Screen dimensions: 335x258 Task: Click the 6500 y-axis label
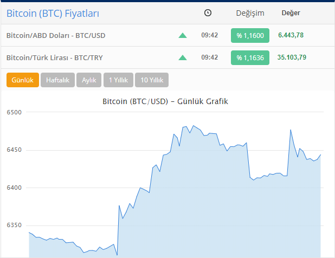pyautogui.click(x=14, y=112)
